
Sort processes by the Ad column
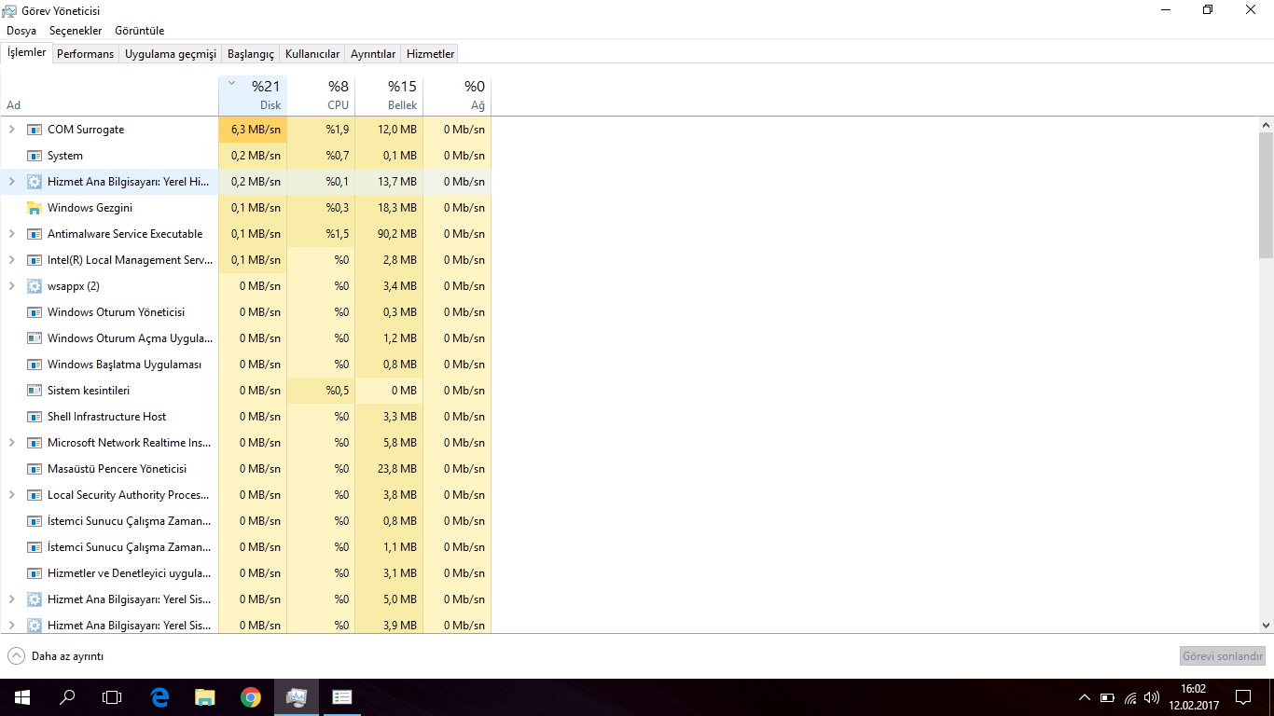point(109,95)
